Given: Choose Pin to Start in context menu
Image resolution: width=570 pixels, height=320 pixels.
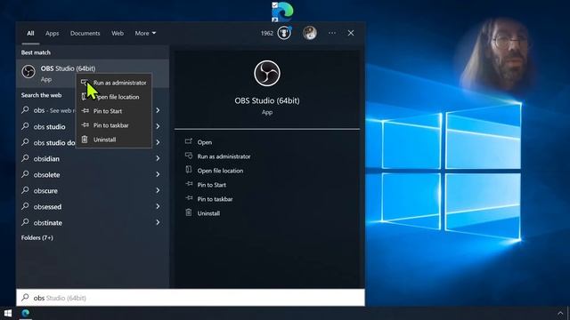Looking at the screenshot, I should [x=114, y=111].
